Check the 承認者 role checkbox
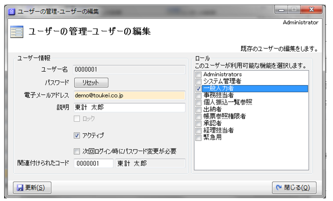 click(x=198, y=124)
